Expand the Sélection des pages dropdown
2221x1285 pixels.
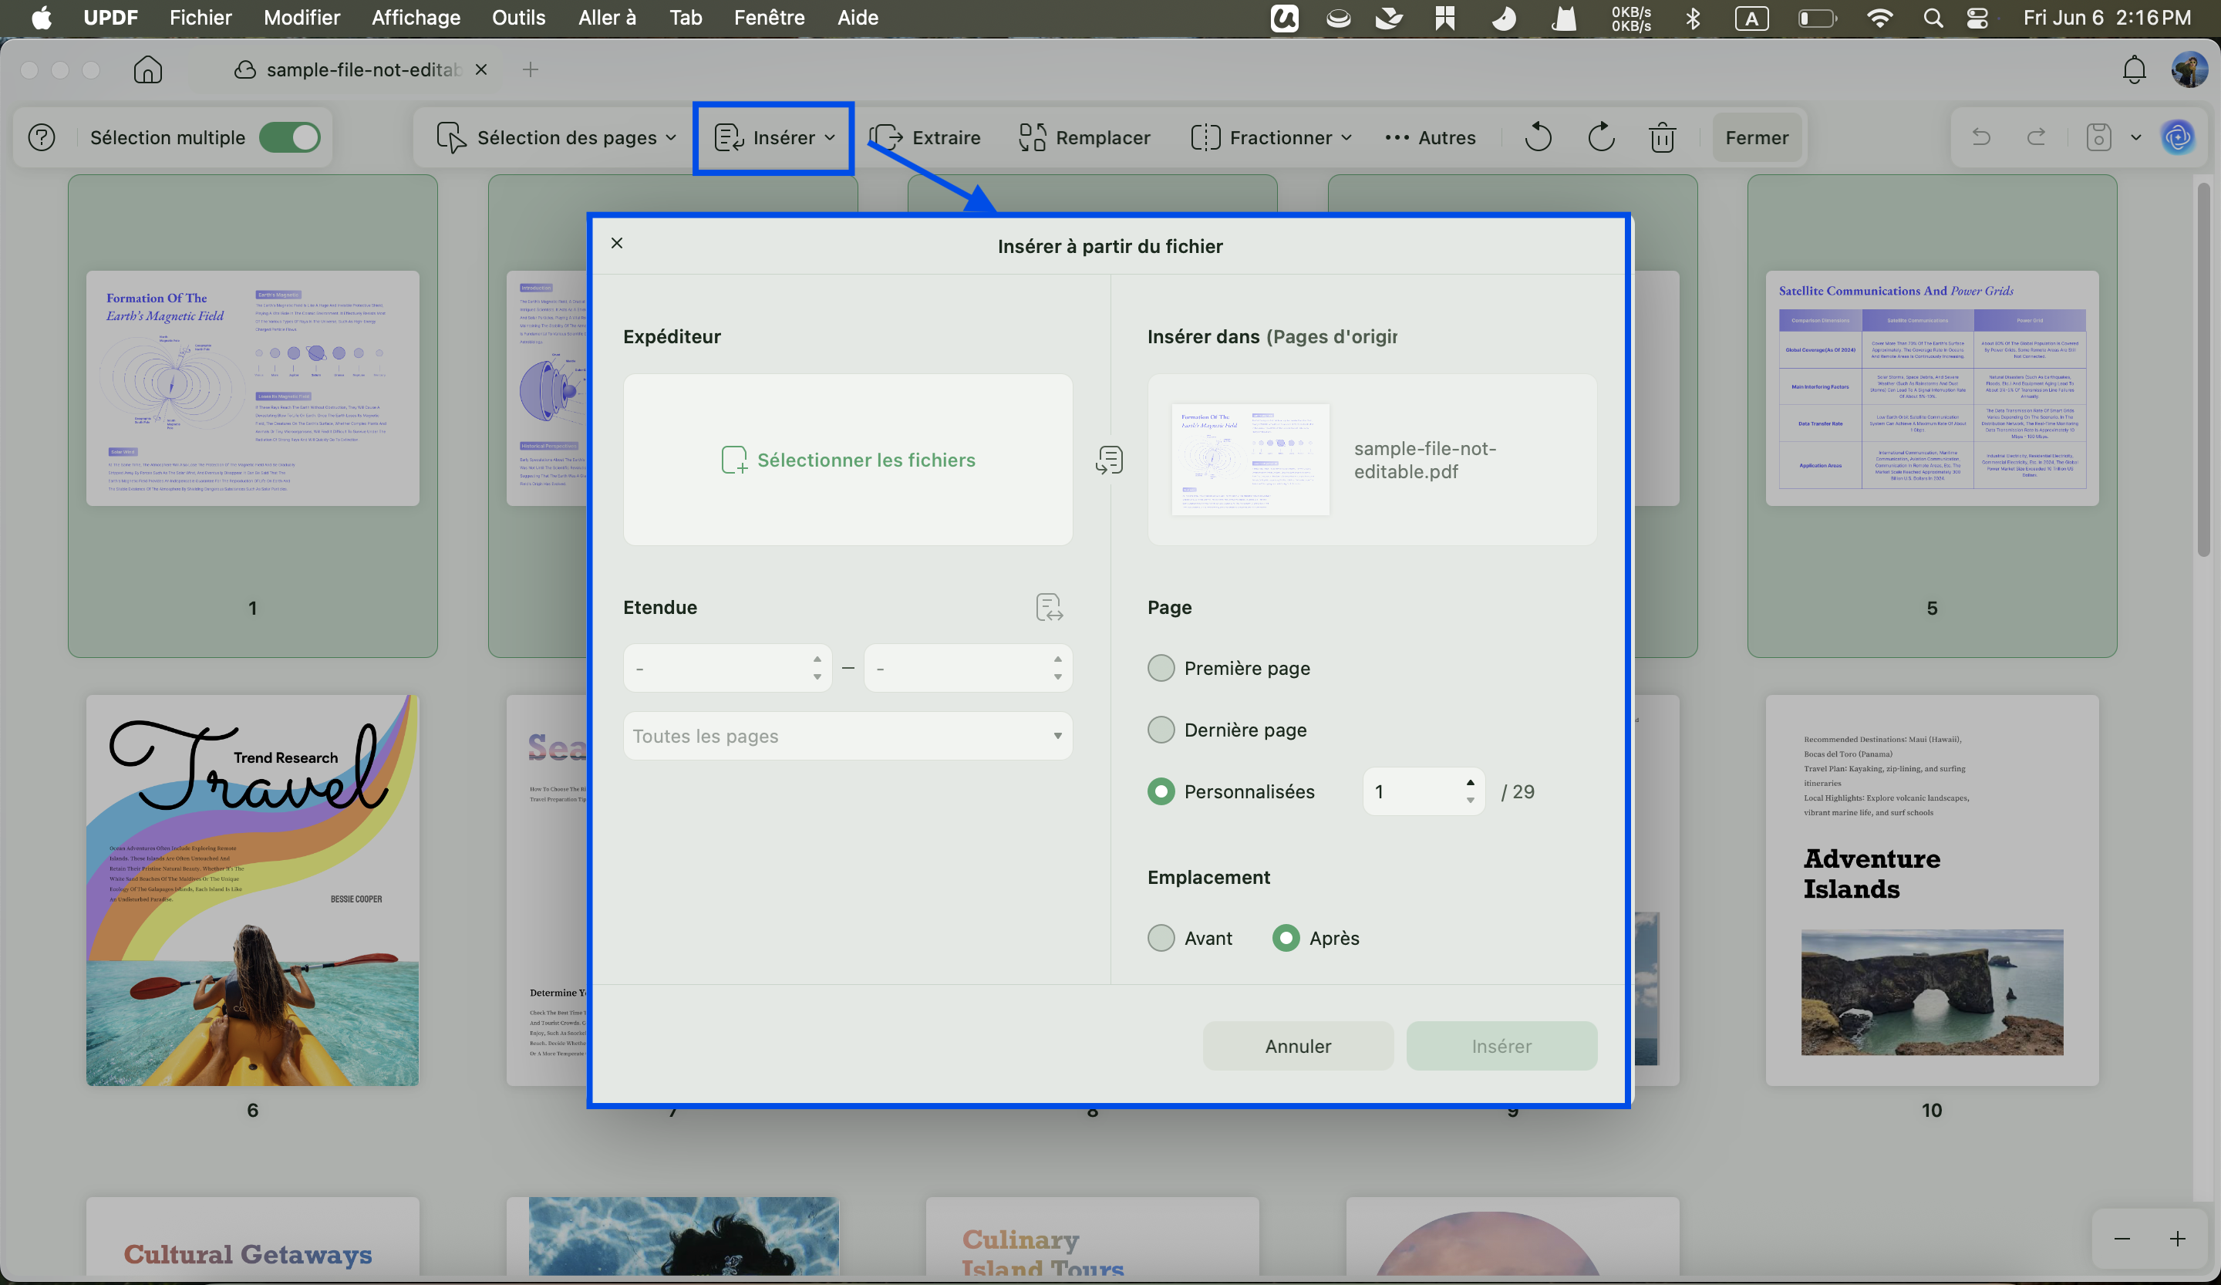point(557,137)
